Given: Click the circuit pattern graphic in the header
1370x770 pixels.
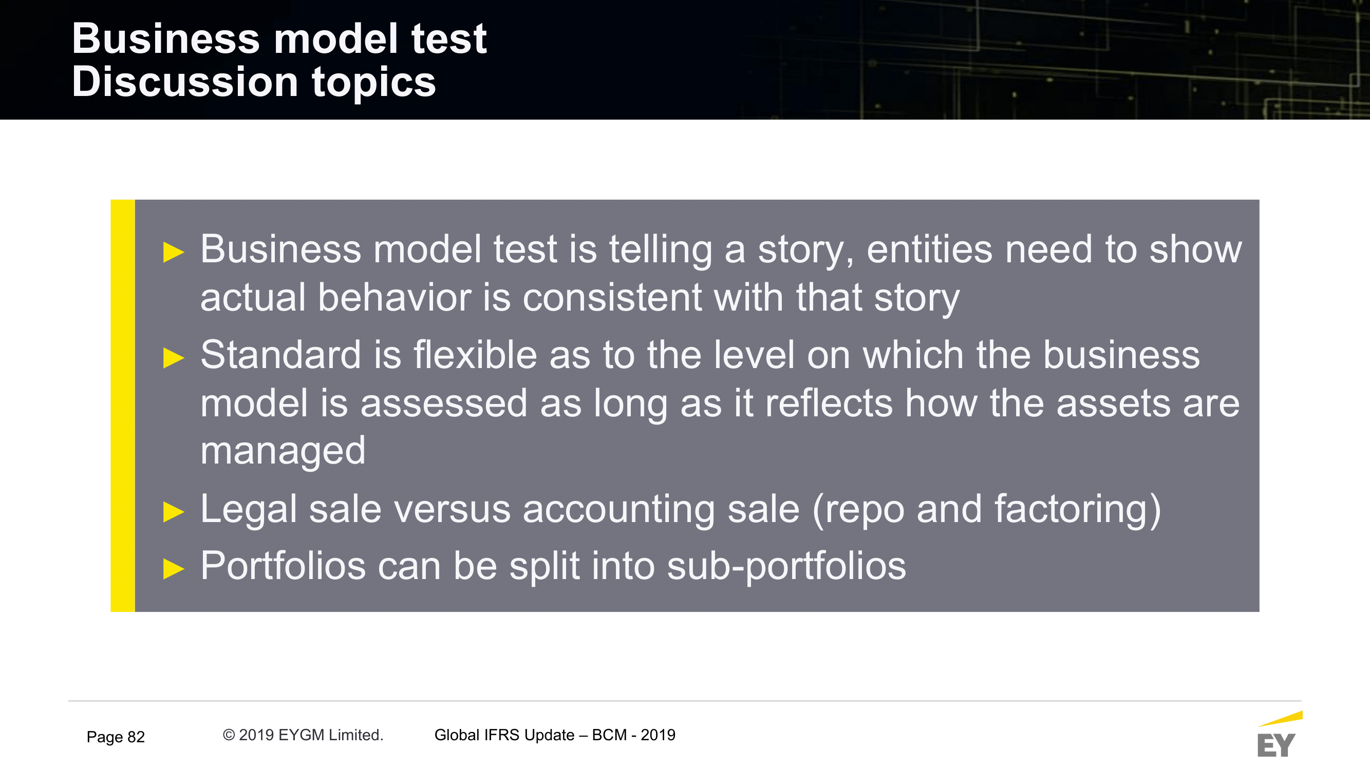Looking at the screenshot, I should (1064, 60).
